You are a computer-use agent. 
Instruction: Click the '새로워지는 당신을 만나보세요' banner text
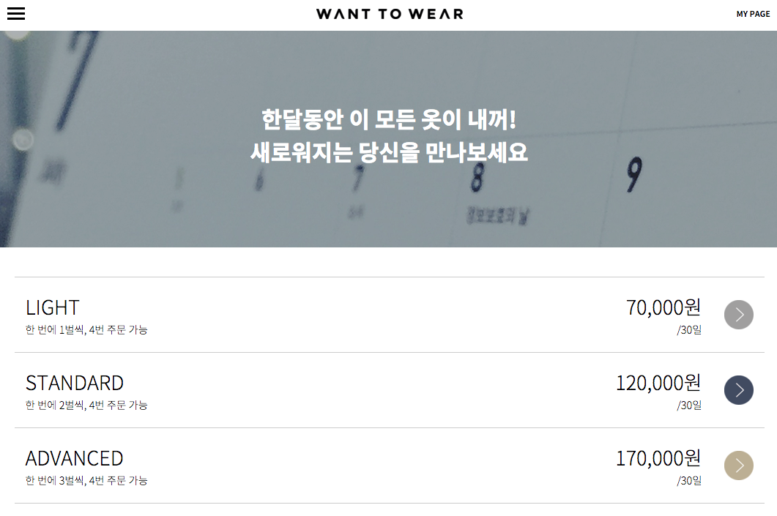(x=389, y=152)
